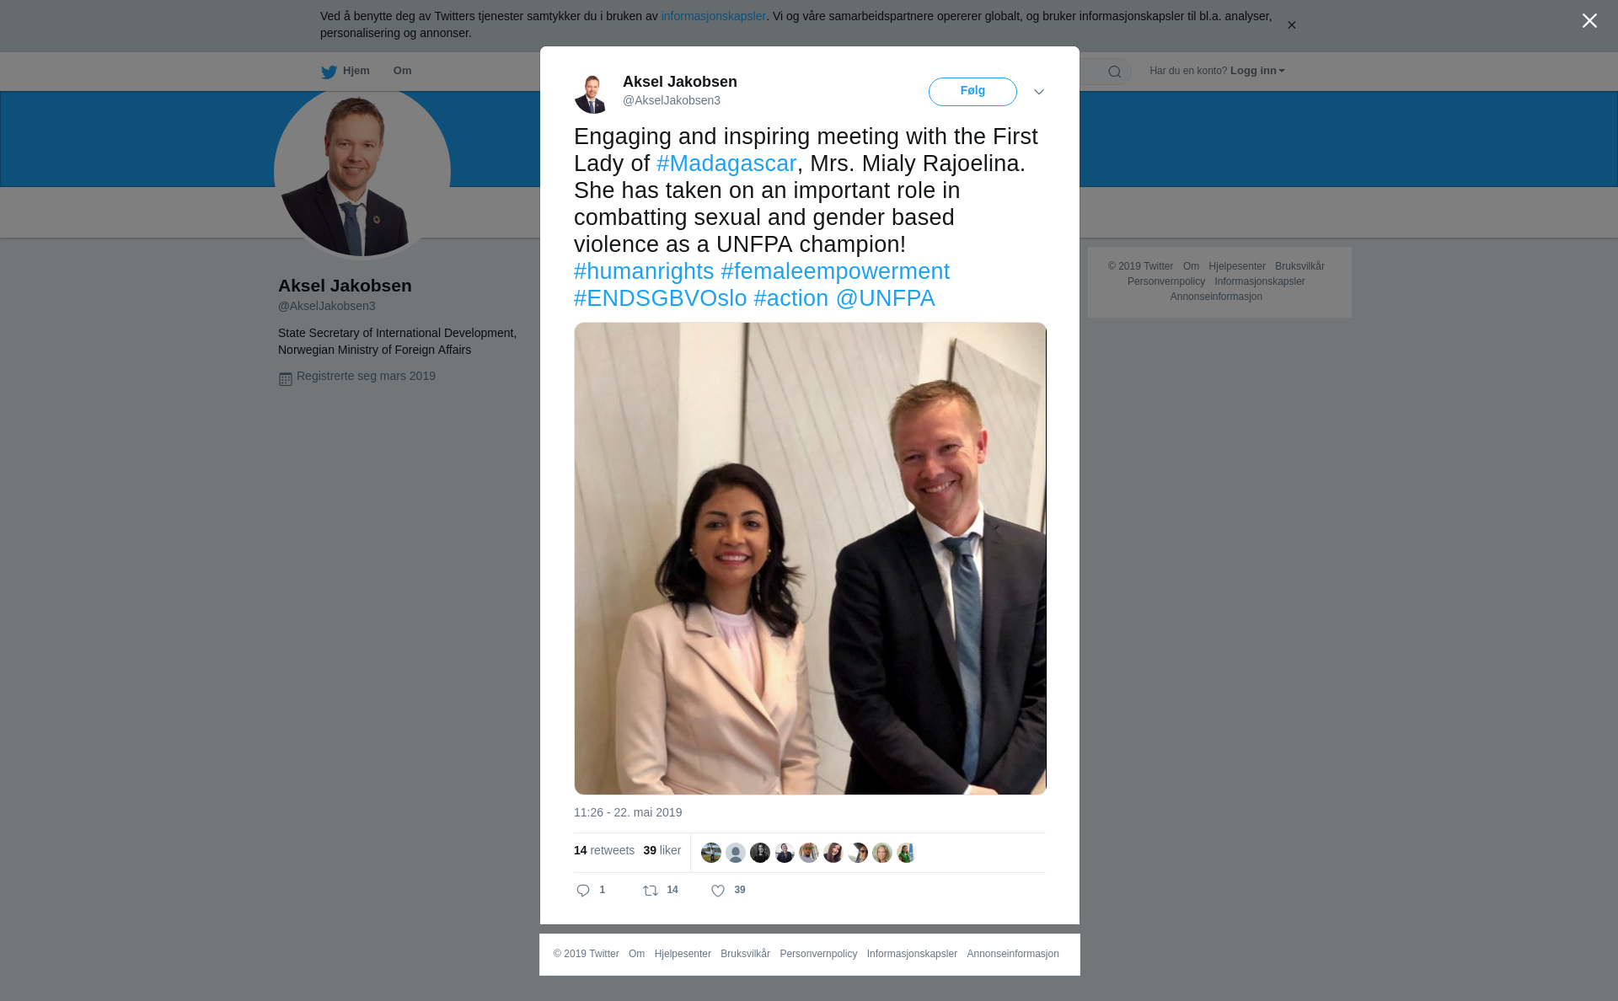Dismiss the cookie notice banner
The height and width of the screenshot is (1001, 1618).
(1291, 25)
